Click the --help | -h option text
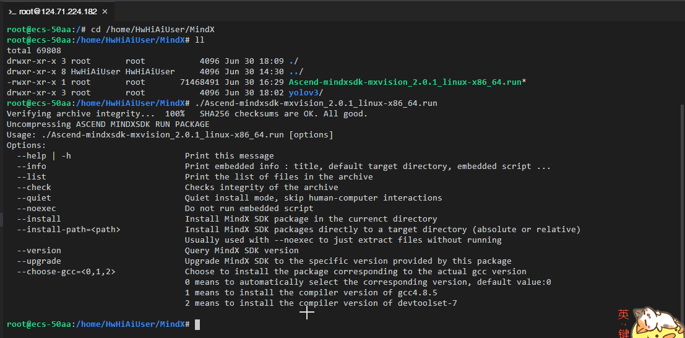Screen dimensions: 685x338 (x=43, y=155)
